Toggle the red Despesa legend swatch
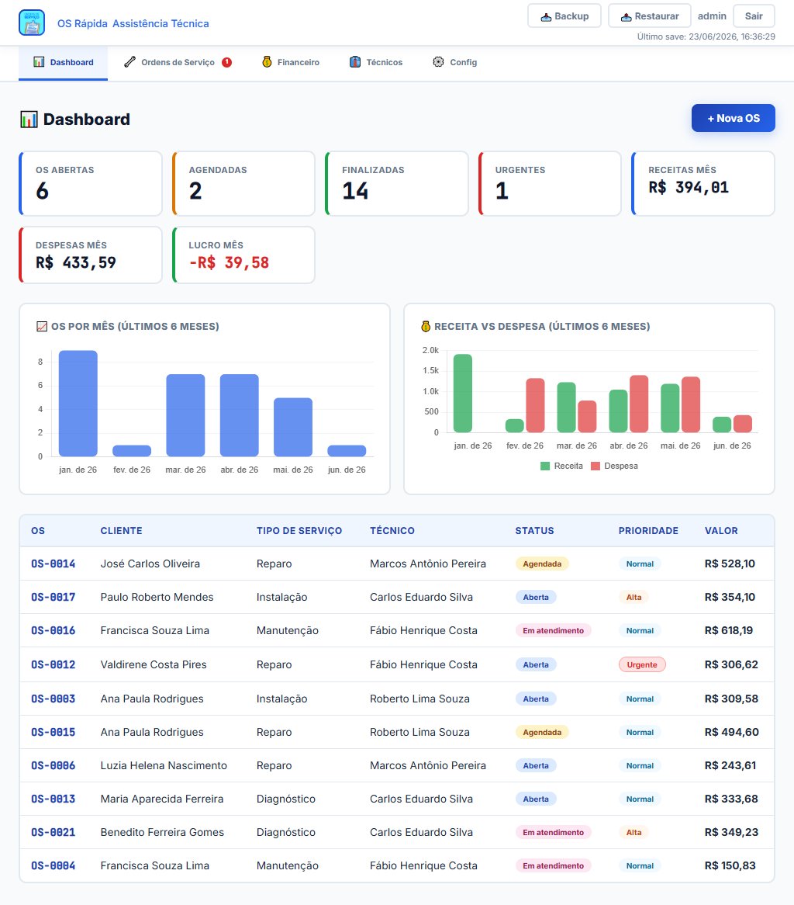The image size is (794, 905). coord(595,466)
